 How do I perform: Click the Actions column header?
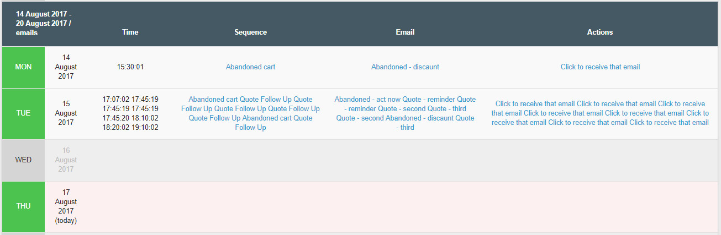[600, 32]
